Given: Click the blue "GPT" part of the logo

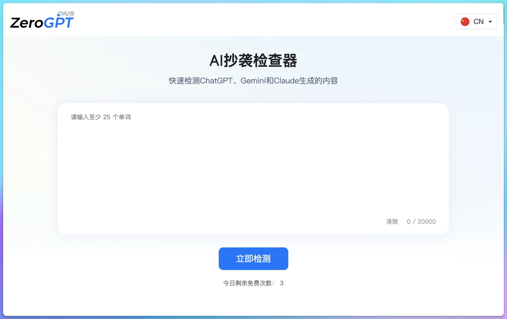Looking at the screenshot, I should click(x=59, y=23).
